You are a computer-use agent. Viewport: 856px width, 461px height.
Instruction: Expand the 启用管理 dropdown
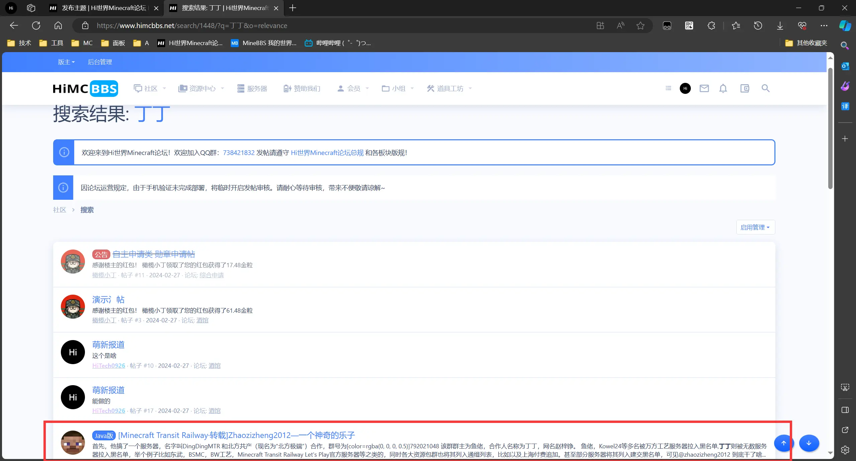coord(755,227)
